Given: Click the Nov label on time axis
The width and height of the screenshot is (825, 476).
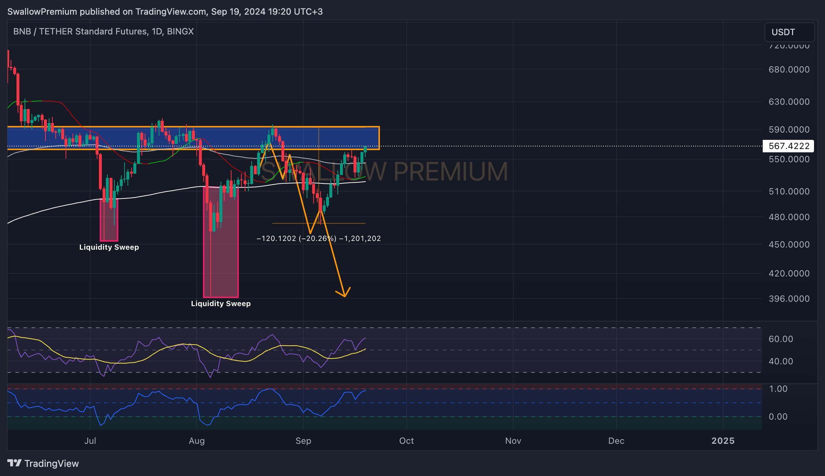Looking at the screenshot, I should 513,441.
